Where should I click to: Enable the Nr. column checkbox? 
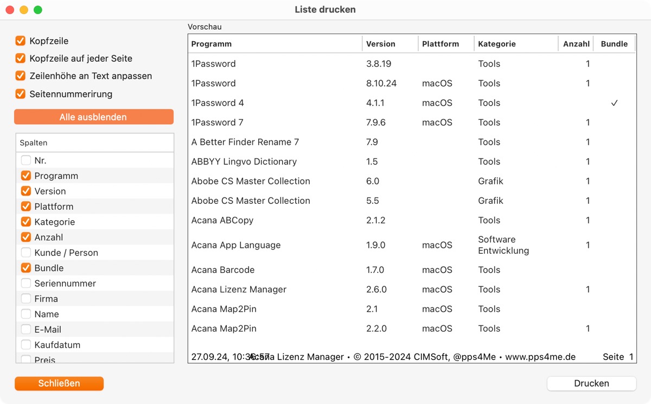pos(26,161)
